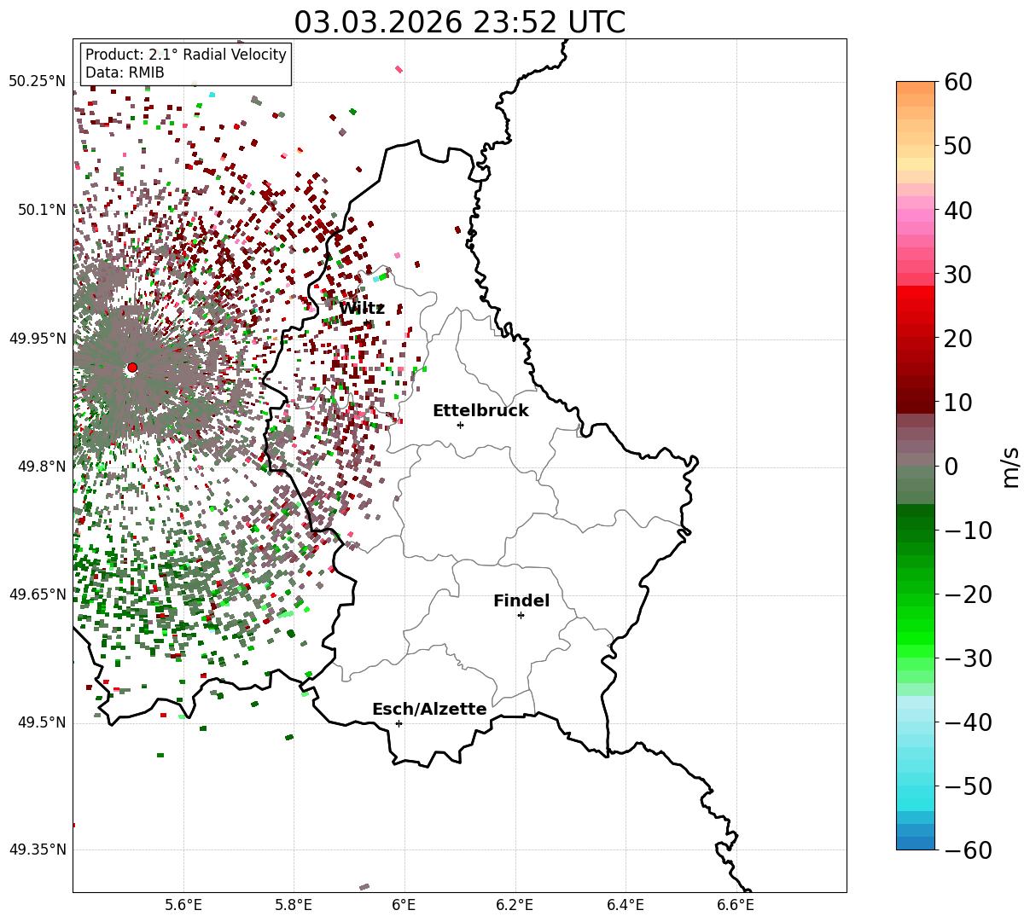Click the 49.95°N latitude tick label
1030x922 pixels.
coord(37,339)
